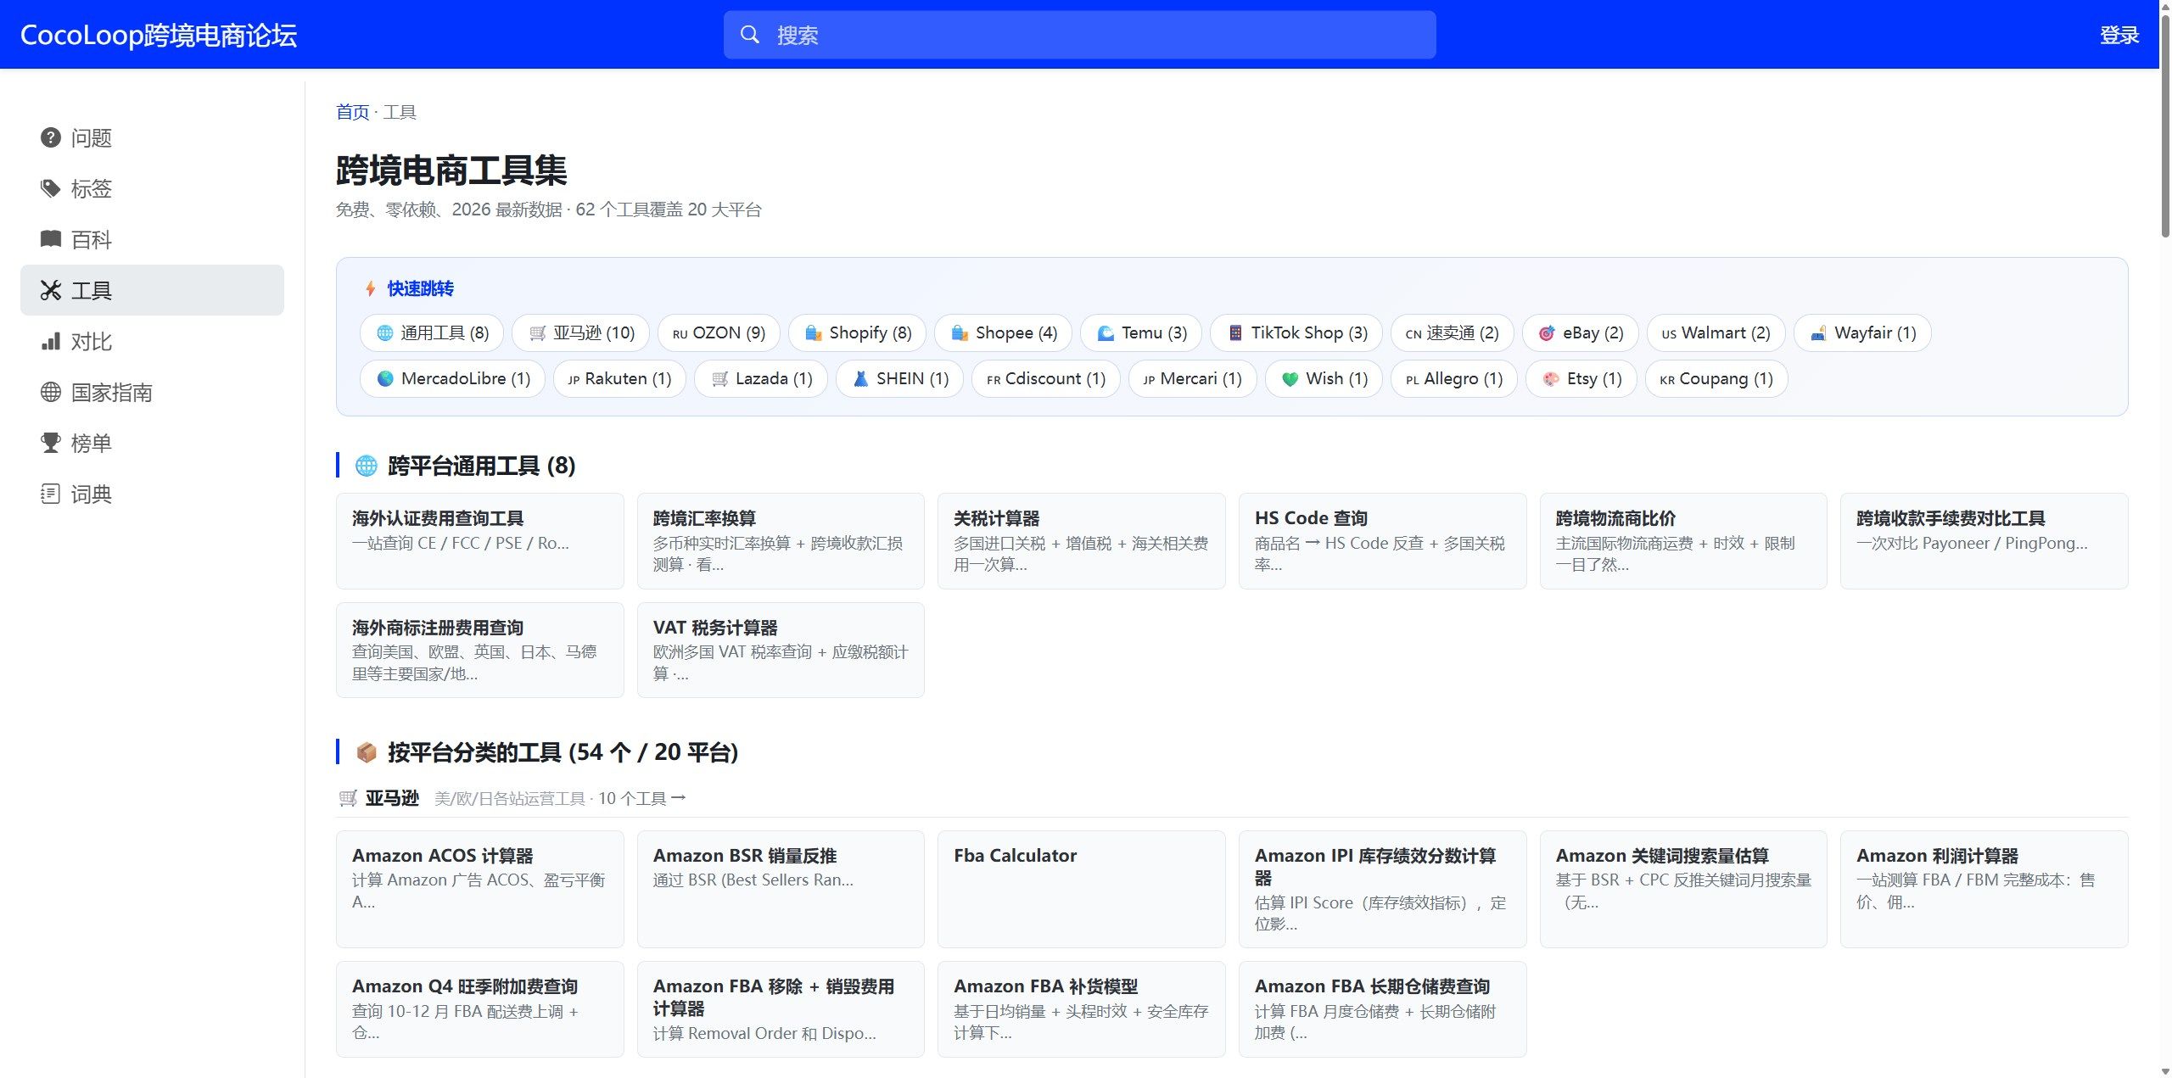The height and width of the screenshot is (1078, 2172).
Task: Click the 工具 wrench icon in sidebar
Action: [51, 290]
